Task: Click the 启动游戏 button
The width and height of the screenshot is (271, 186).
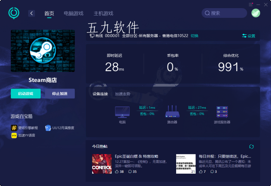Action: pyautogui.click(x=26, y=94)
